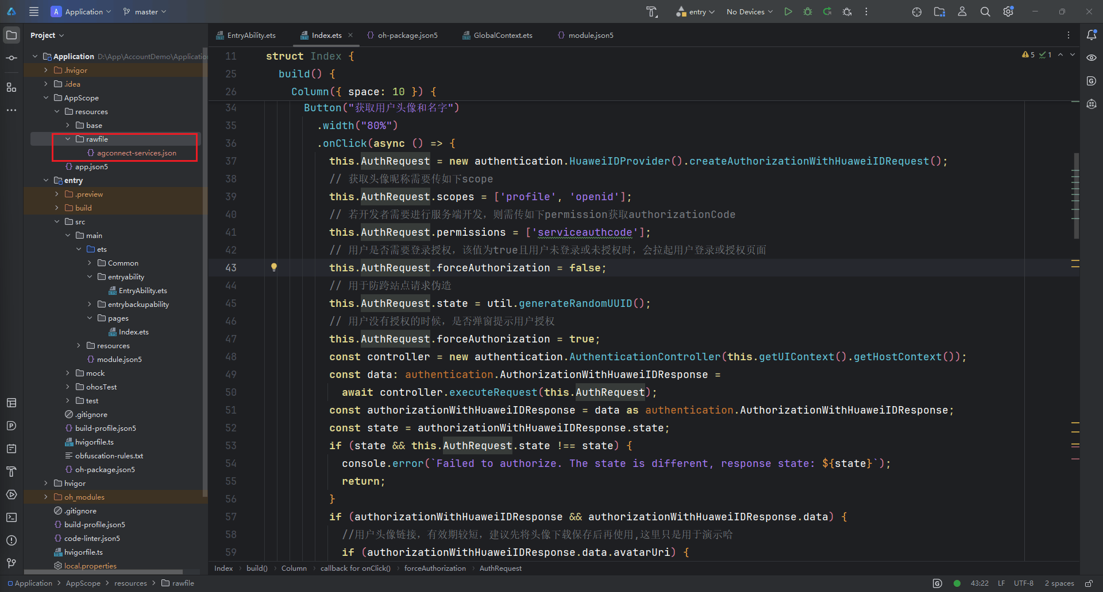This screenshot has width=1103, height=592.
Task: Open the Commit tool window icon
Action: 11,58
